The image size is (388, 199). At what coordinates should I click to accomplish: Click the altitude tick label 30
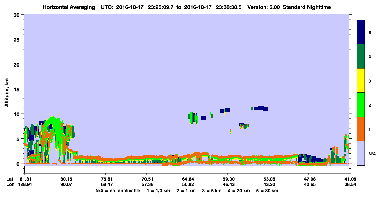pos(17,15)
